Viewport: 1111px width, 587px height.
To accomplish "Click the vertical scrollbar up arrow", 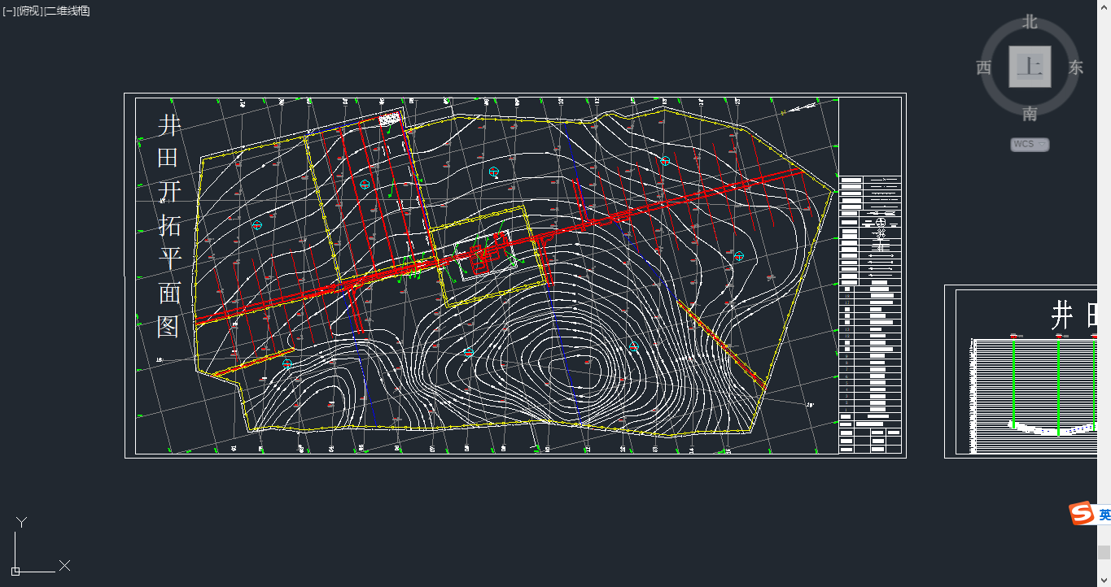I will click(x=1104, y=6).
